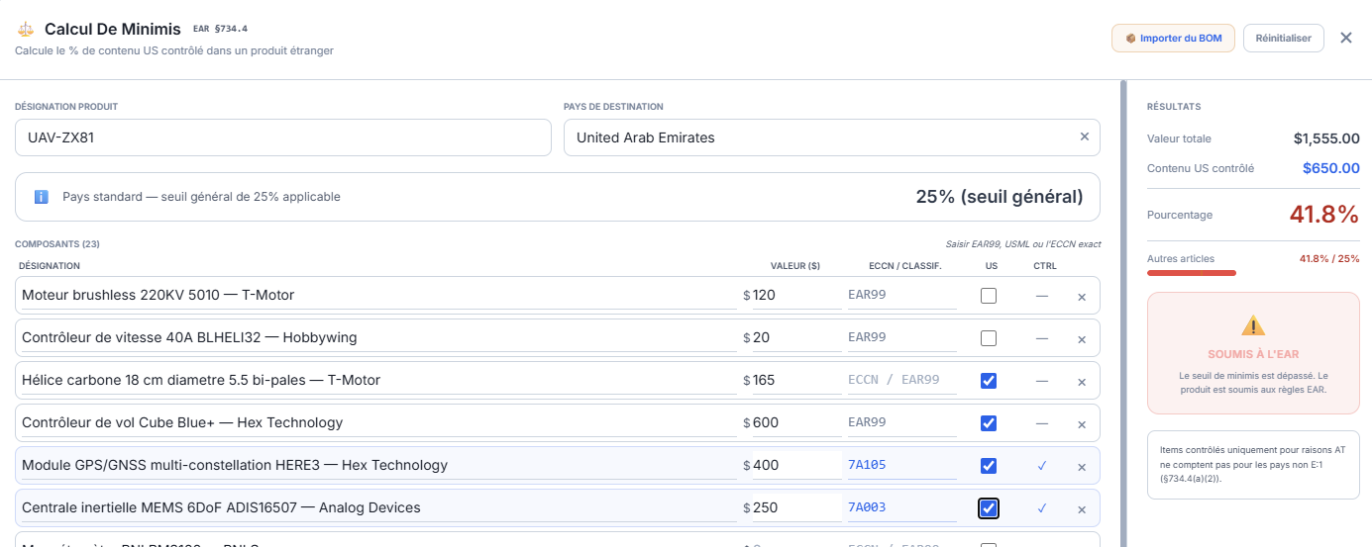Edit the value 250 for Centrale inertielle

[795, 507]
